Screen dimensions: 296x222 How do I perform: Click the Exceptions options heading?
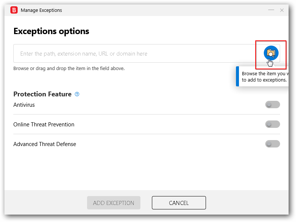coord(51,31)
